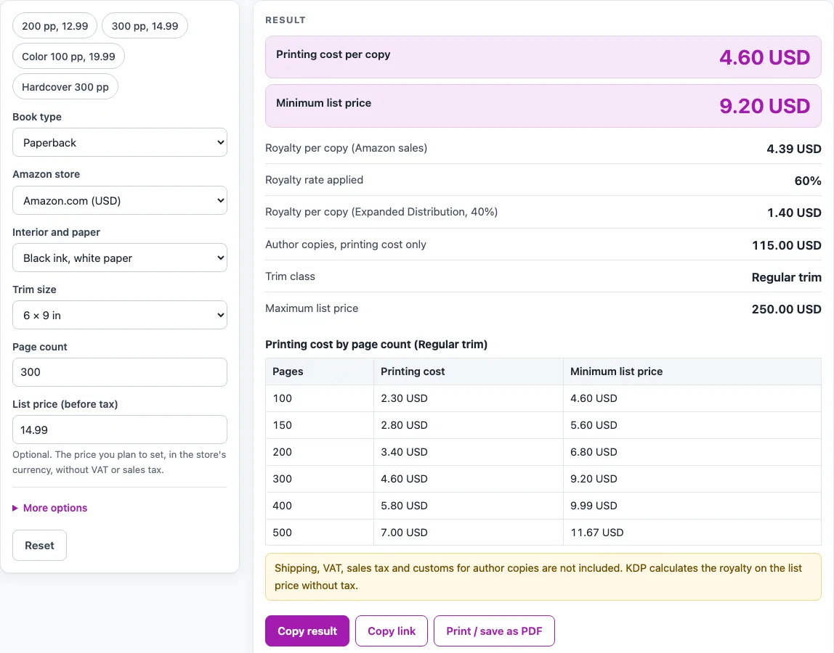834x653 pixels.
Task: Click the 4.39 USD royalty per copy value
Action: pos(793,149)
